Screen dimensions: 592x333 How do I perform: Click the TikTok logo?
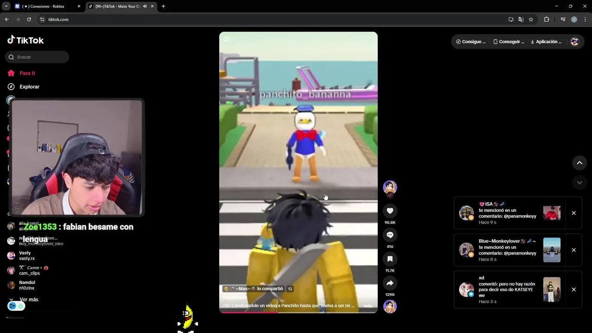pos(25,40)
